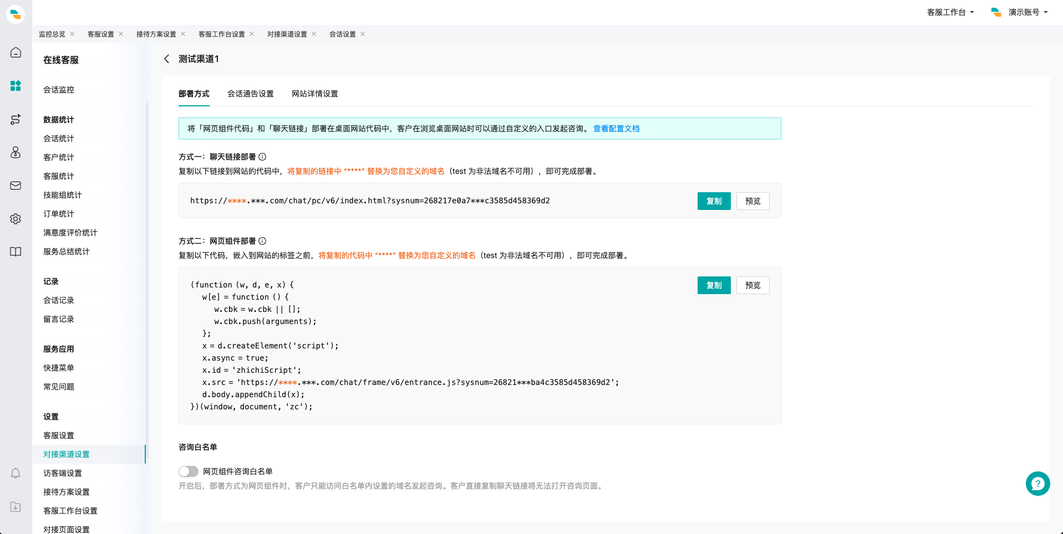Select the 客服工作台设置 page tab
Image resolution: width=1063 pixels, height=534 pixels.
[222, 34]
